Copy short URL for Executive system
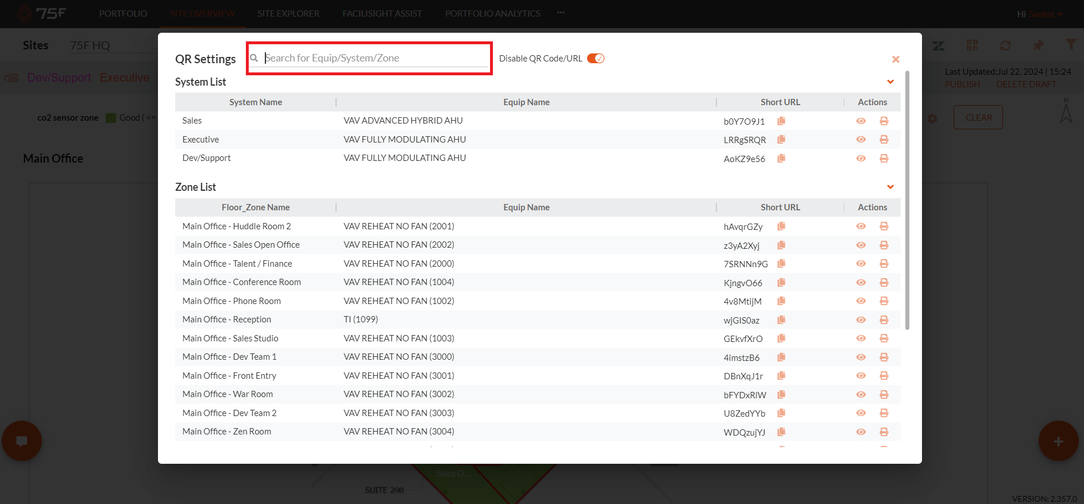The image size is (1084, 504). point(781,140)
